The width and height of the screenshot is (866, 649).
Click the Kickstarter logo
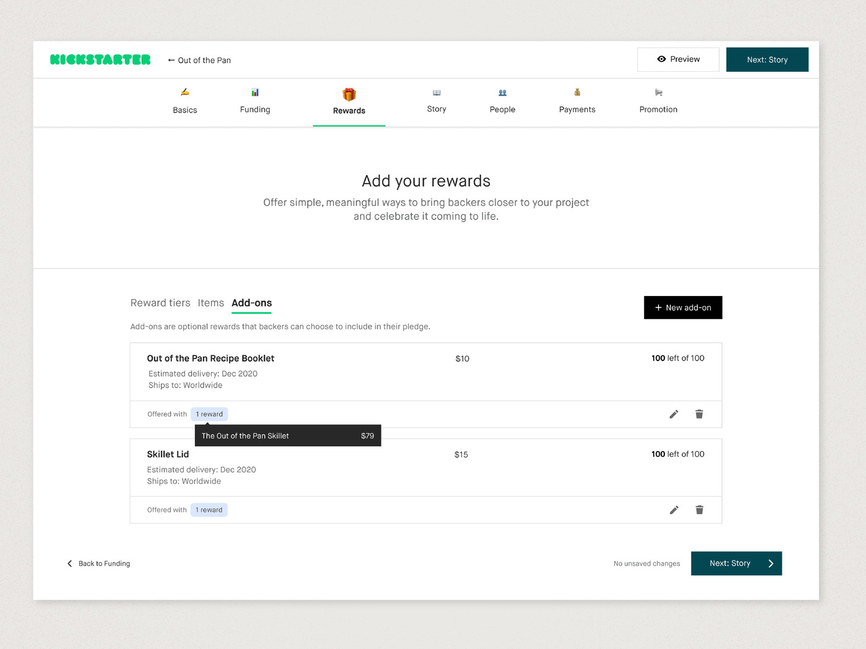point(100,59)
